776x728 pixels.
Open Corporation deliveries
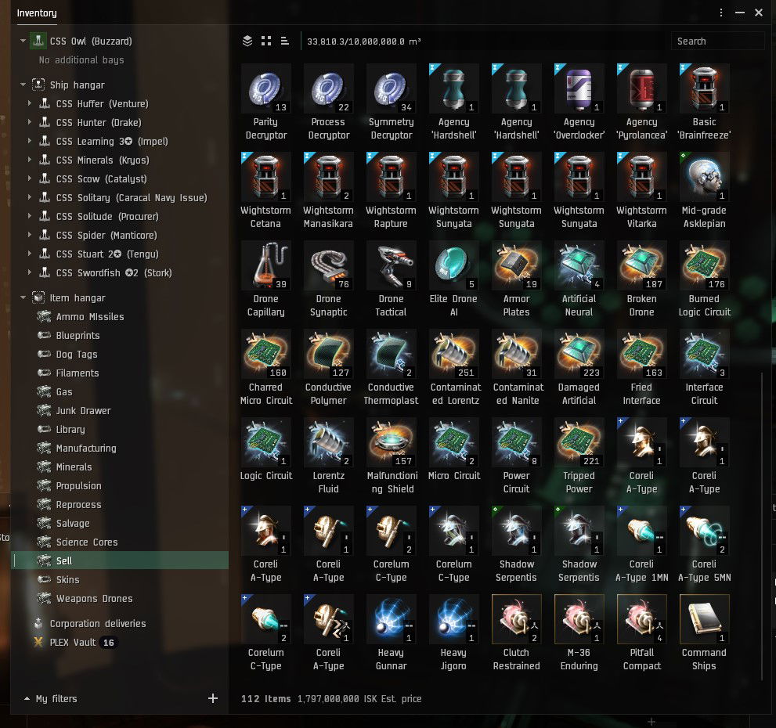click(x=97, y=624)
